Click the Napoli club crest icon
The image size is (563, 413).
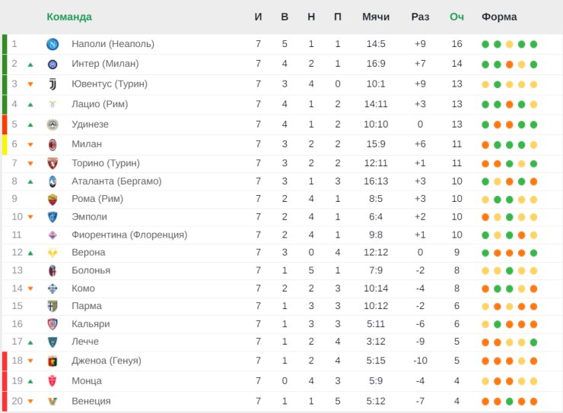52,44
